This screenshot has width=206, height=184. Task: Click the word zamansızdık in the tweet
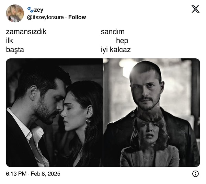tap(26, 32)
